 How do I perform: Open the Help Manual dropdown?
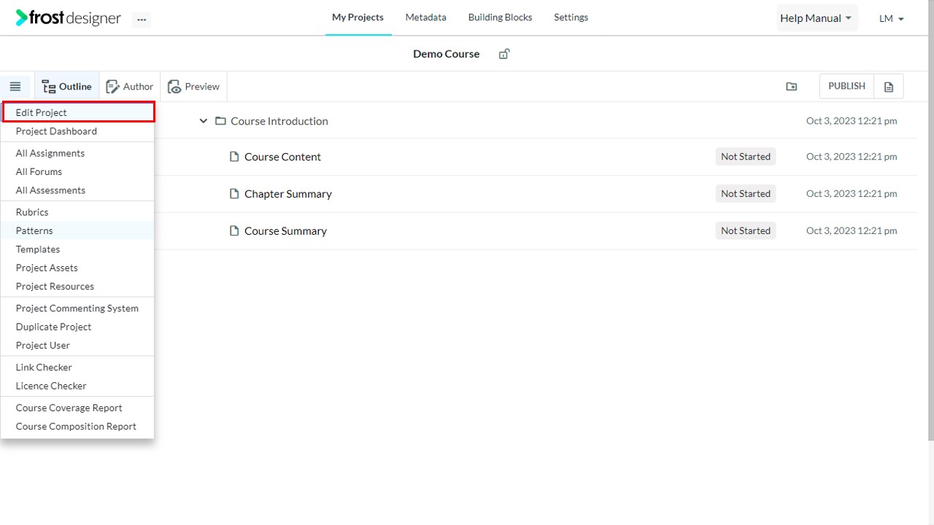click(816, 17)
